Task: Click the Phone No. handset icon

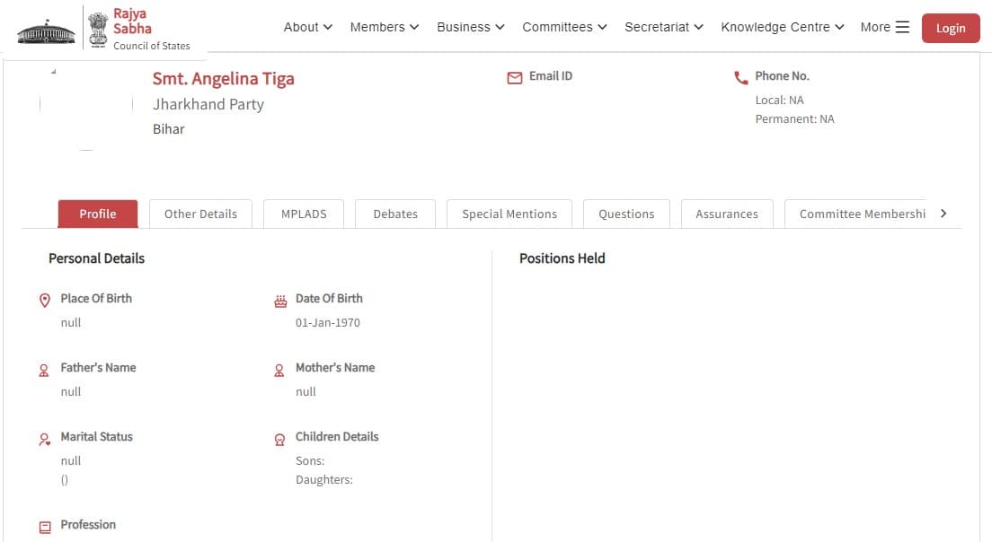Action: coord(741,78)
